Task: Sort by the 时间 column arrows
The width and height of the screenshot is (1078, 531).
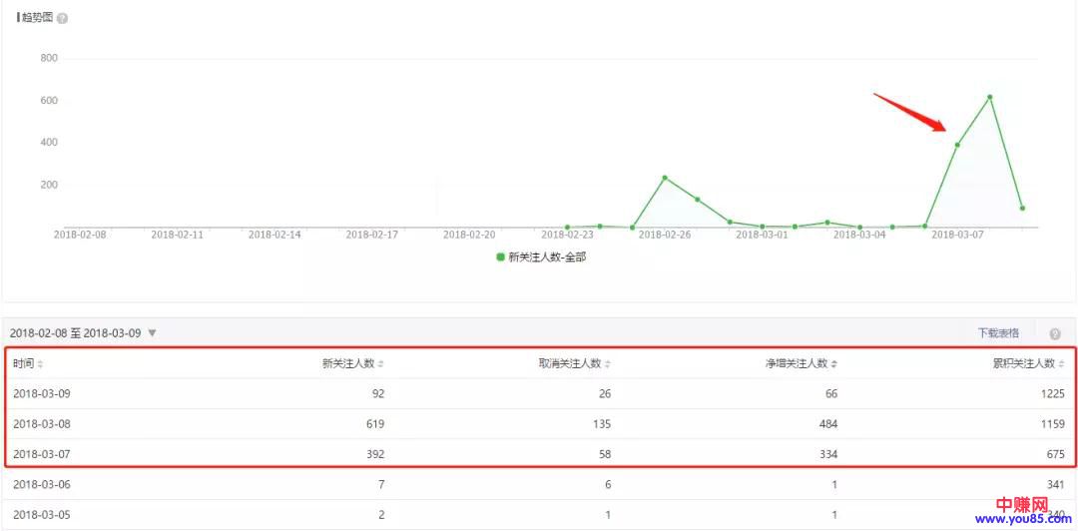Action: (41, 364)
